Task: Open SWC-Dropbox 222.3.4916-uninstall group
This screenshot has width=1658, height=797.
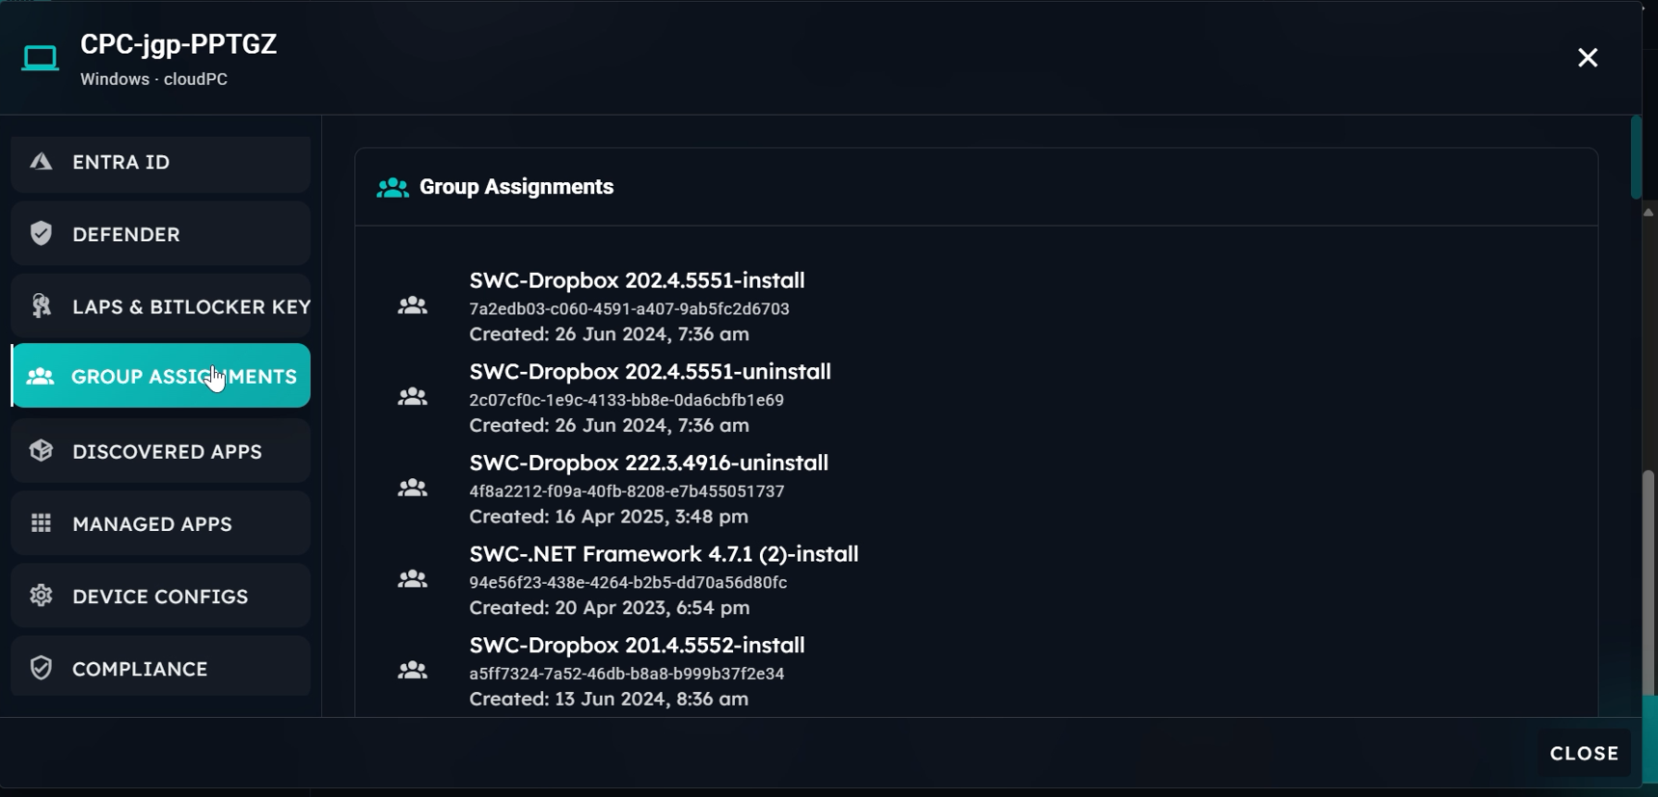Action: pos(648,464)
